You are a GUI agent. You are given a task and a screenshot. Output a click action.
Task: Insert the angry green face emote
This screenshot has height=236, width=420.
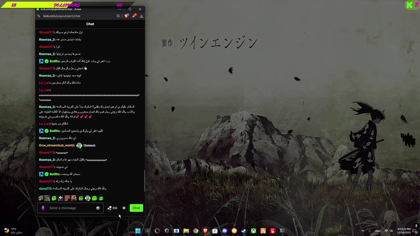point(81,198)
